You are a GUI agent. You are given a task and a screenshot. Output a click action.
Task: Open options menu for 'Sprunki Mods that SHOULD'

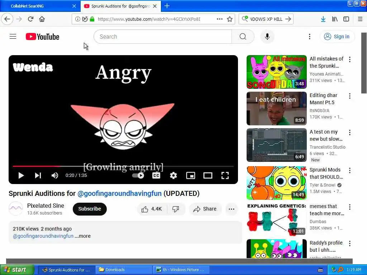(x=350, y=170)
